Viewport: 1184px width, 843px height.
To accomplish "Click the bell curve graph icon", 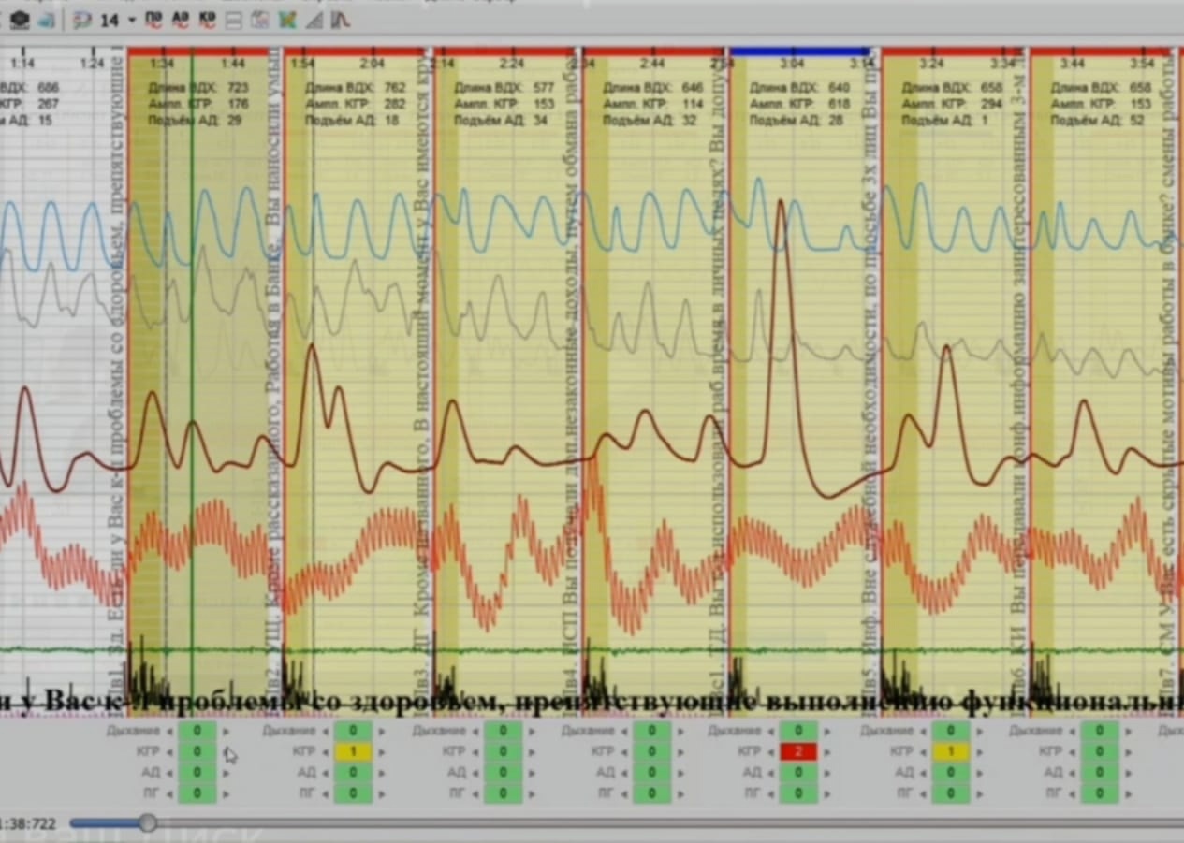I will coord(342,20).
